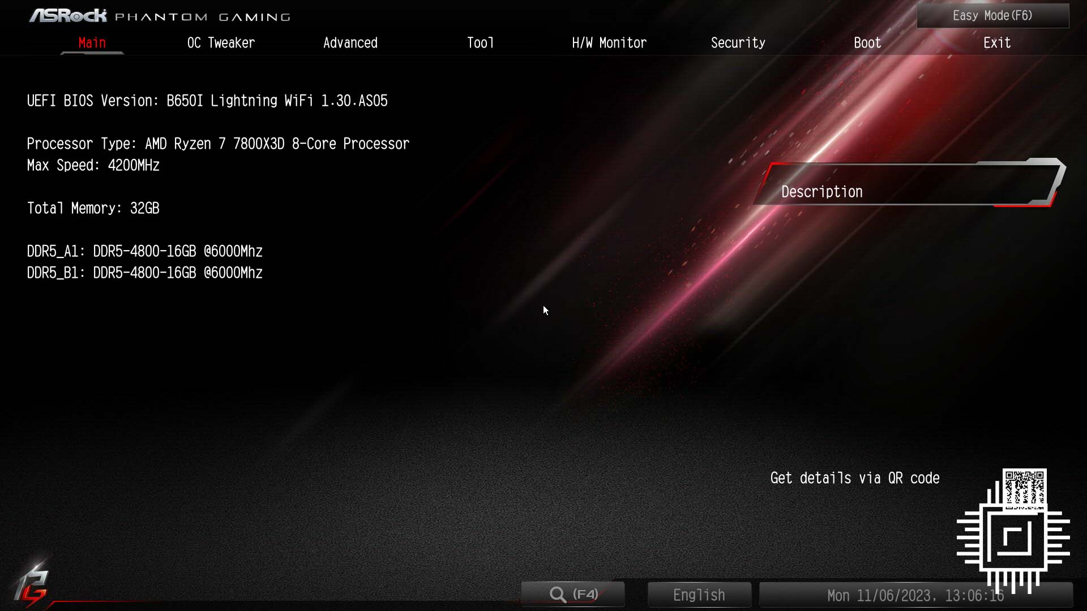Click the ASRock logo
Screen dimensions: 1087x611
click(68, 15)
